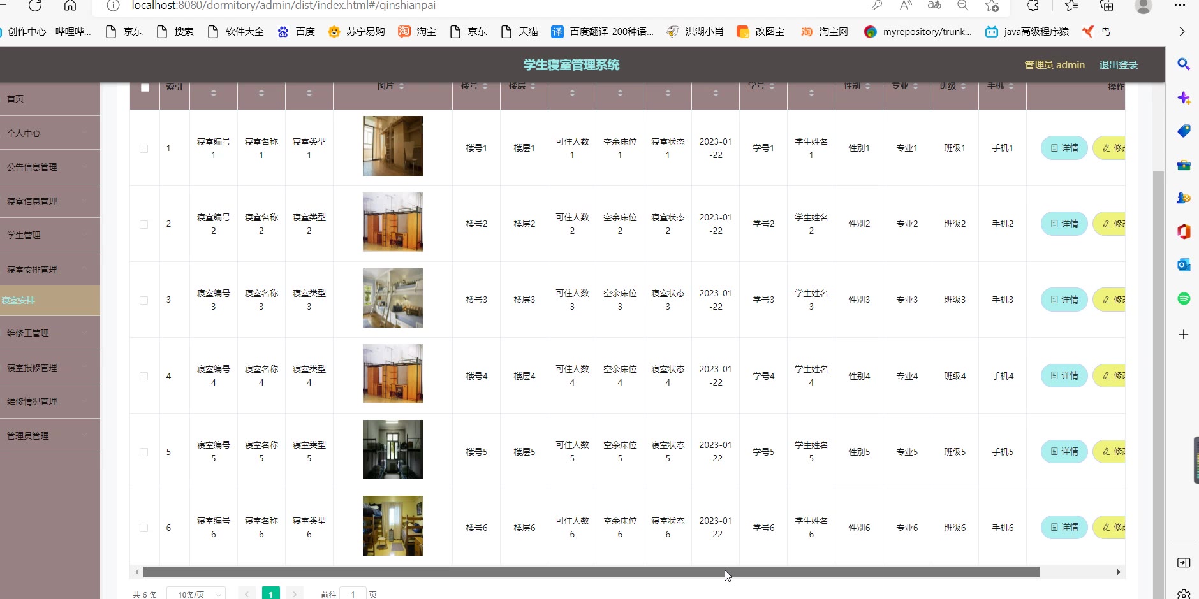1199x599 pixels.
Task: Go to the next pagination page
Action: tap(294, 594)
